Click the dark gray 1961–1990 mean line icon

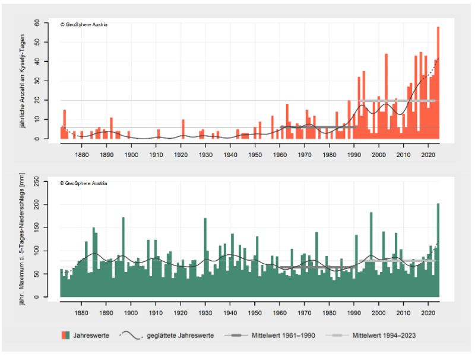(236, 335)
